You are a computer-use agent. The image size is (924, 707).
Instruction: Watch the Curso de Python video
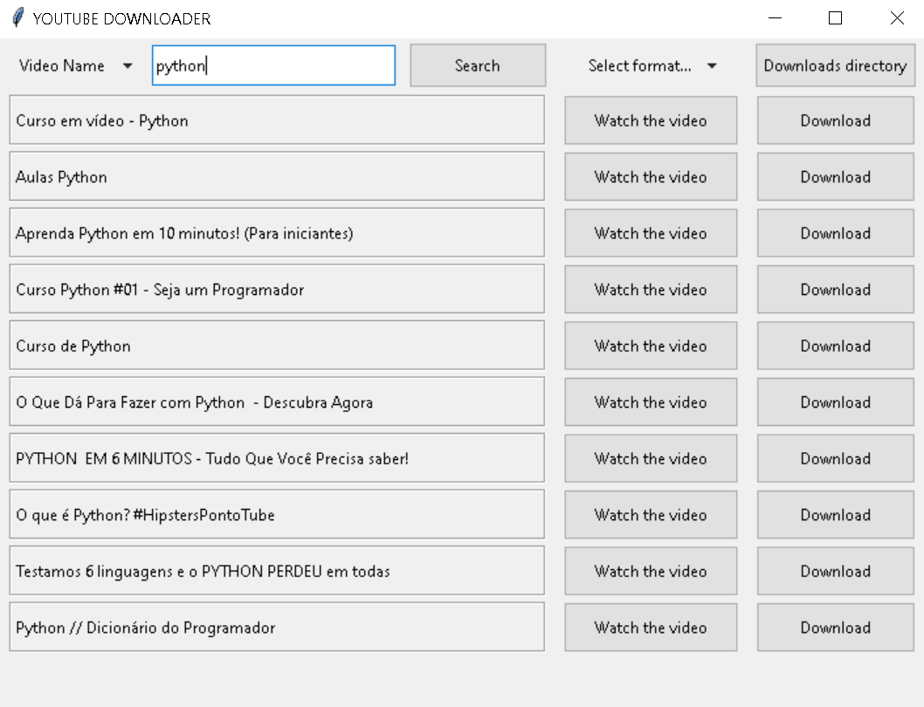pyautogui.click(x=651, y=346)
